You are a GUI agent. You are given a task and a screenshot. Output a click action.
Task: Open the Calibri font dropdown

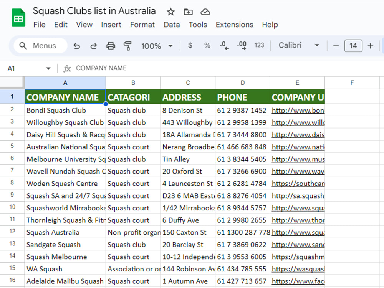point(299,45)
